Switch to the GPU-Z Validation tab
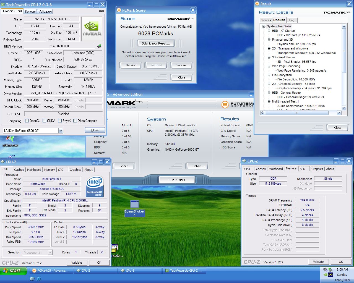Image resolution: width=354 pixels, height=283 pixels. click(x=45, y=12)
